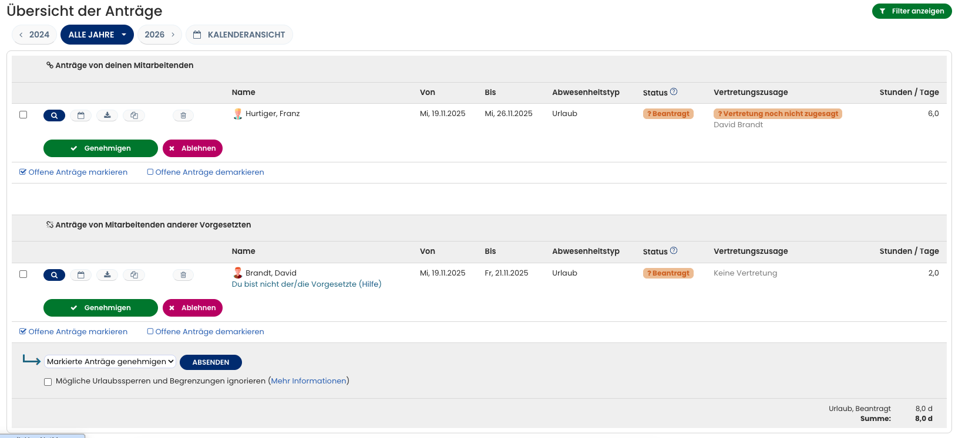Tick the checkbox for Franz Hurtiger's request
Screen dimensions: 955x438
click(23, 115)
